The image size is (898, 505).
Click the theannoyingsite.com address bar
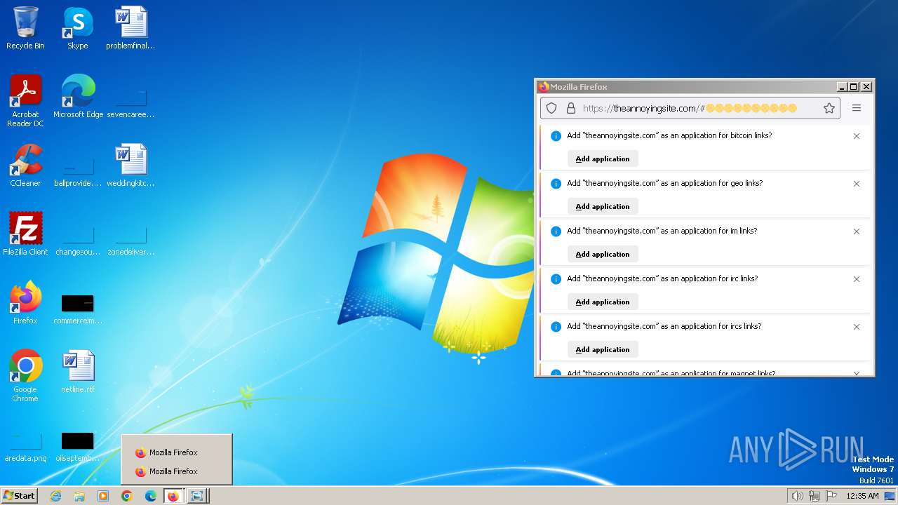click(690, 108)
